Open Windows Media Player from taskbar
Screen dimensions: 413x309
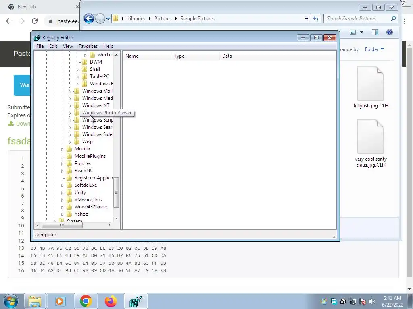(x=60, y=301)
